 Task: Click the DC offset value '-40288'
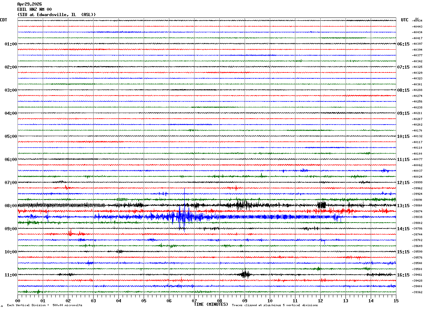click(417, 90)
